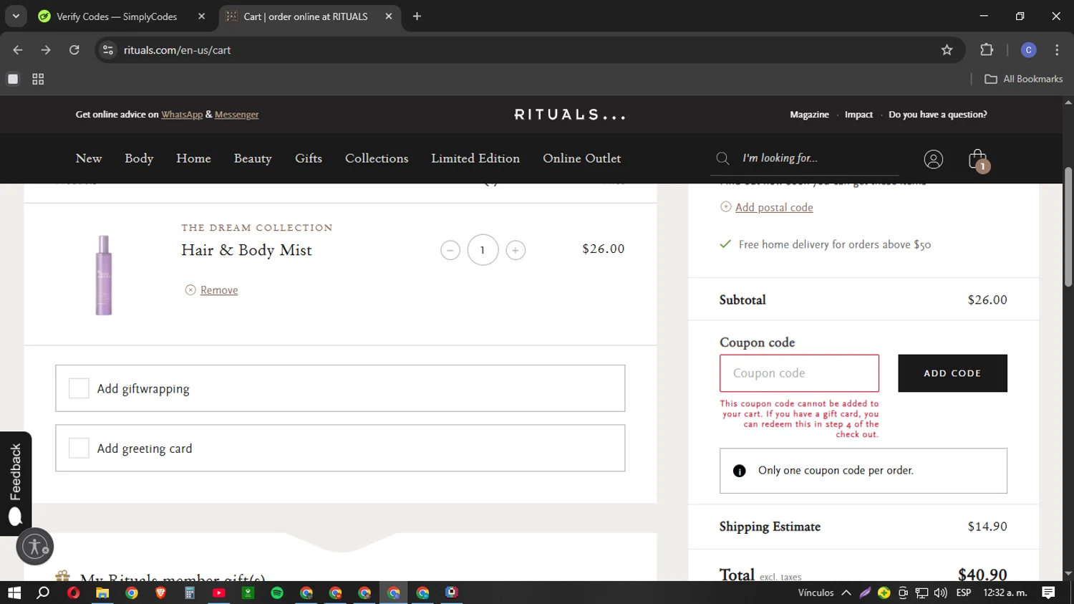Check the Add giftwrapping checkbox
Image resolution: width=1074 pixels, height=604 pixels.
tap(79, 388)
